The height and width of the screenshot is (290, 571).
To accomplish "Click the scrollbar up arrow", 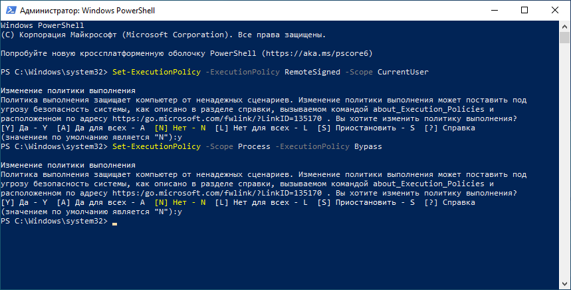I will pos(564,26).
